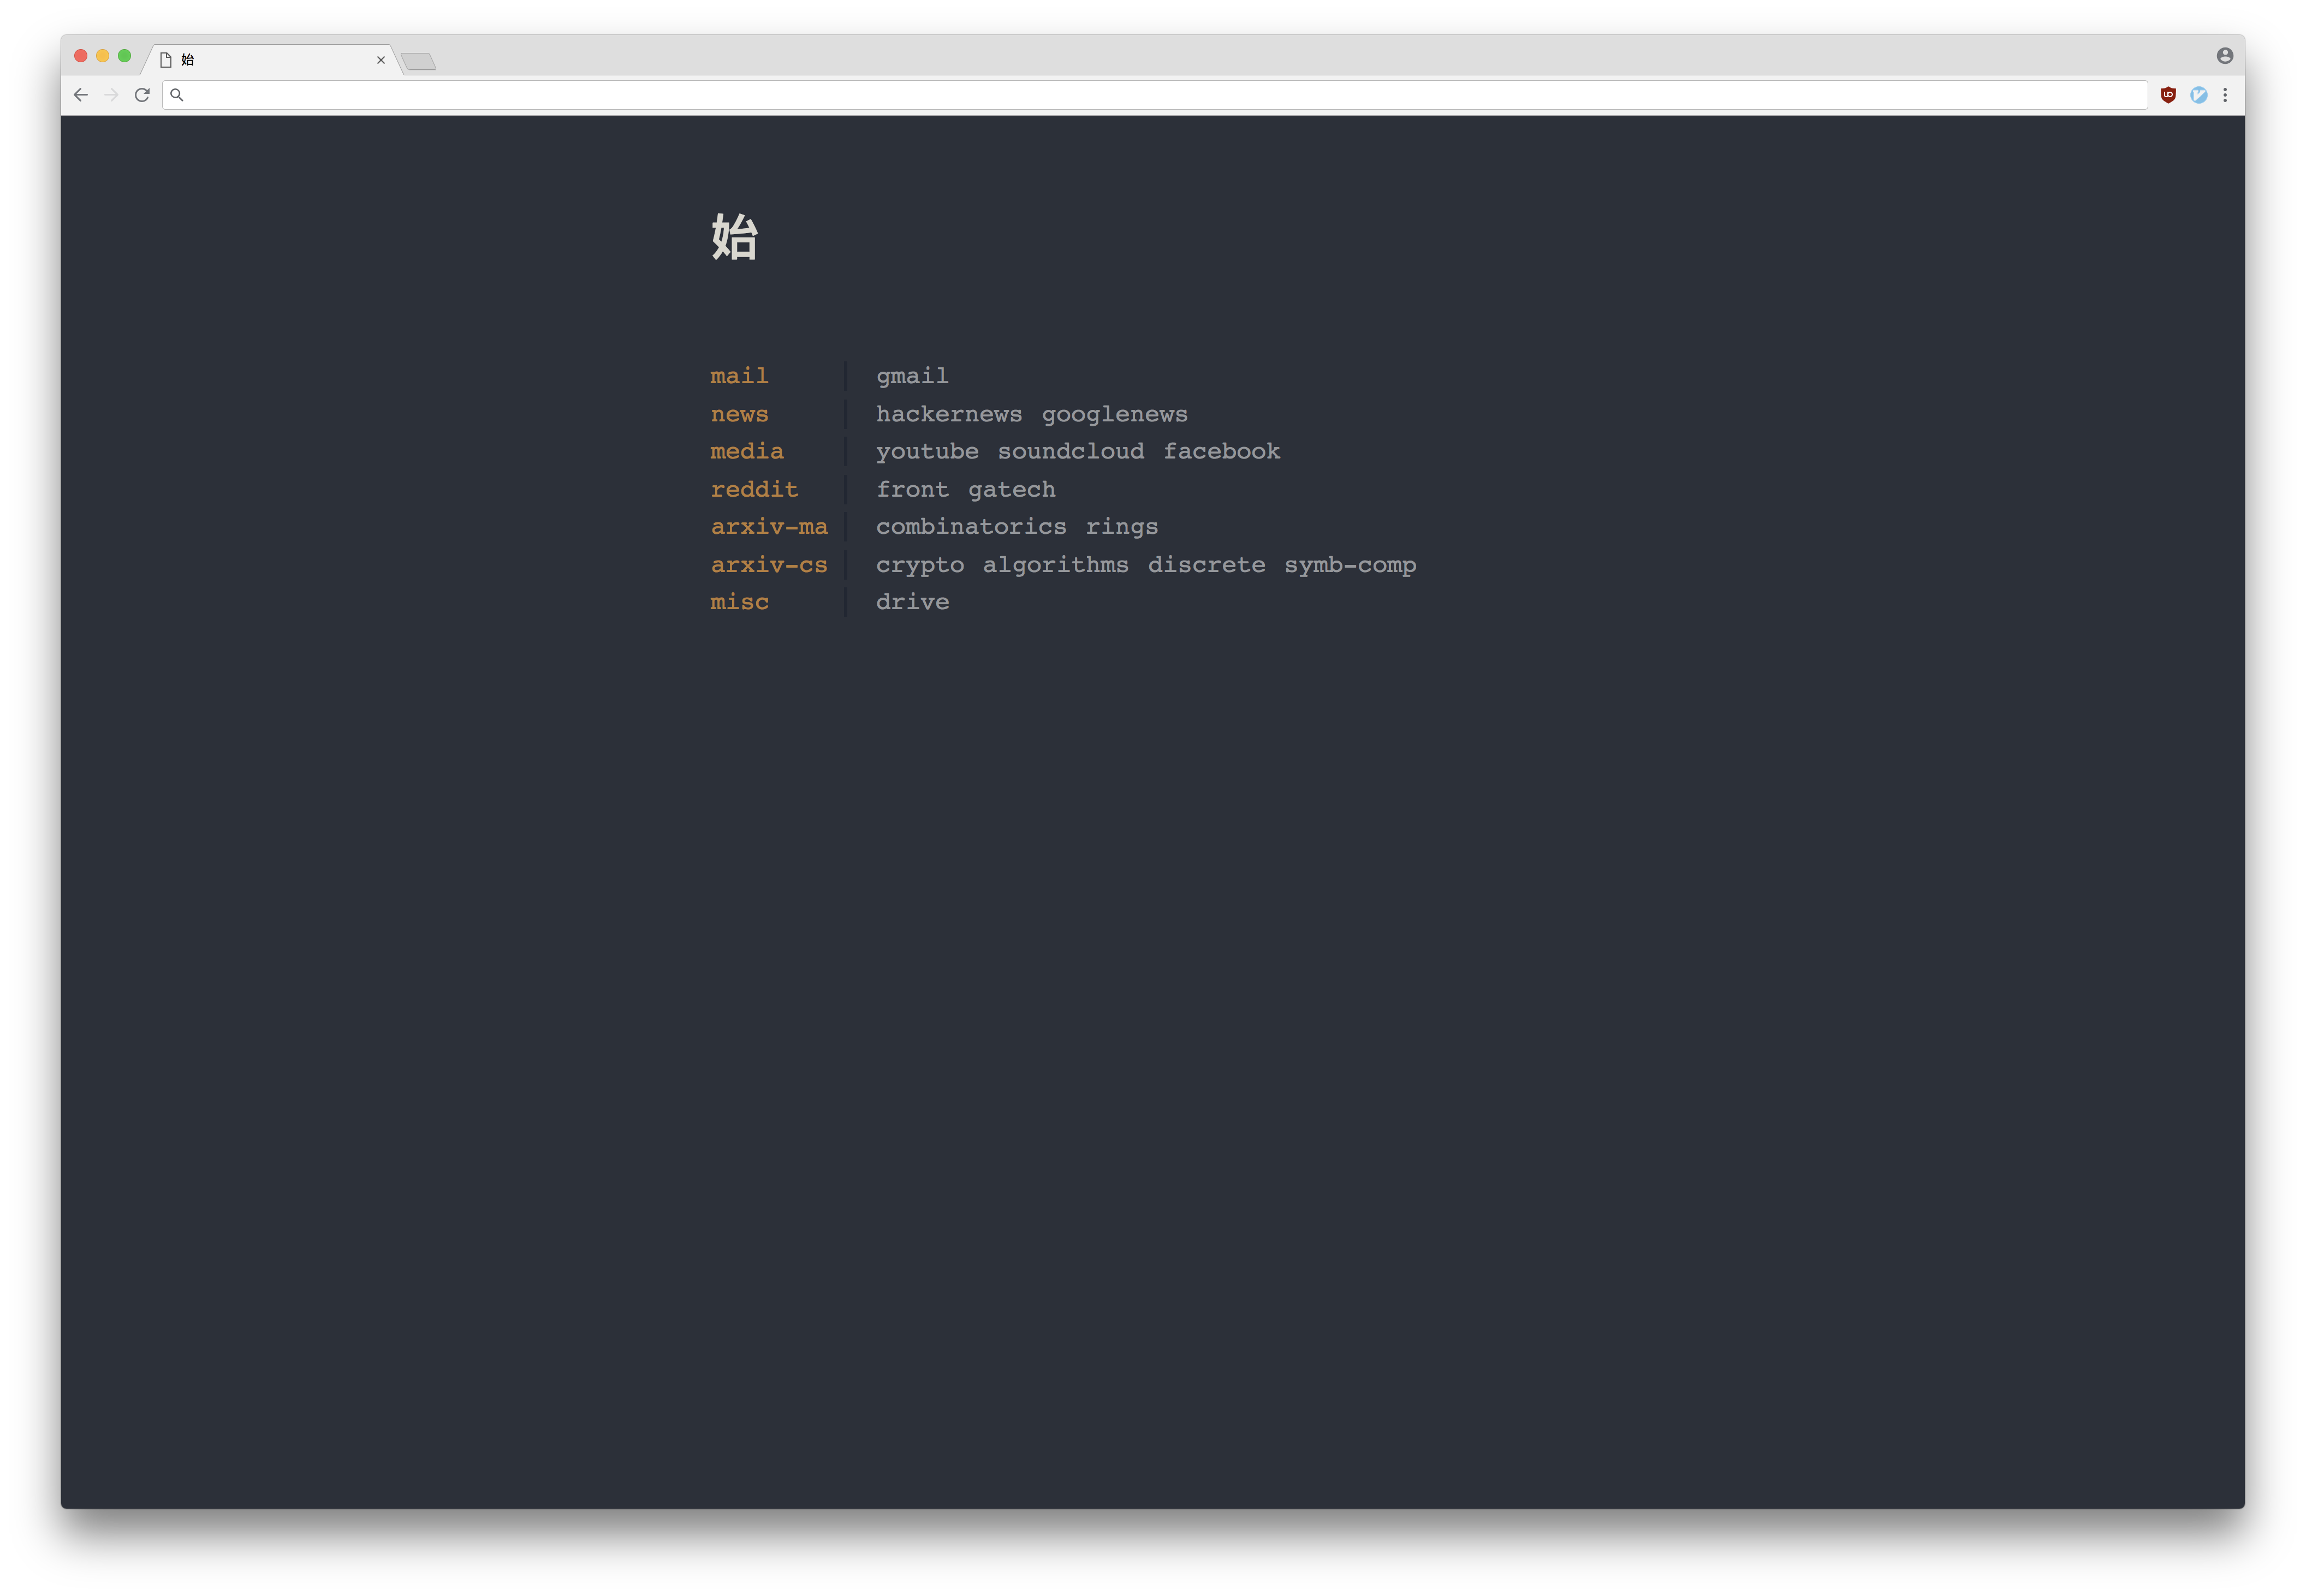Click the user profile icon
The width and height of the screenshot is (2306, 1596).
tap(2225, 56)
